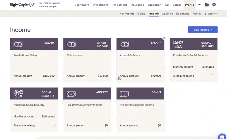Image resolution: width=227 pixels, height=139 pixels.
Task: Open the Net Worth sub-tab
Action: click(x=127, y=14)
